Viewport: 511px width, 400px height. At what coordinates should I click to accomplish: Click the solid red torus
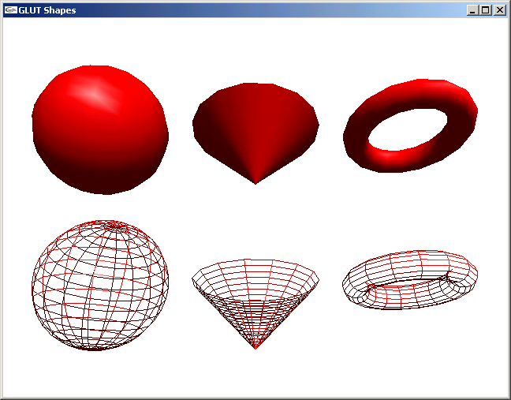pyautogui.click(x=410, y=125)
